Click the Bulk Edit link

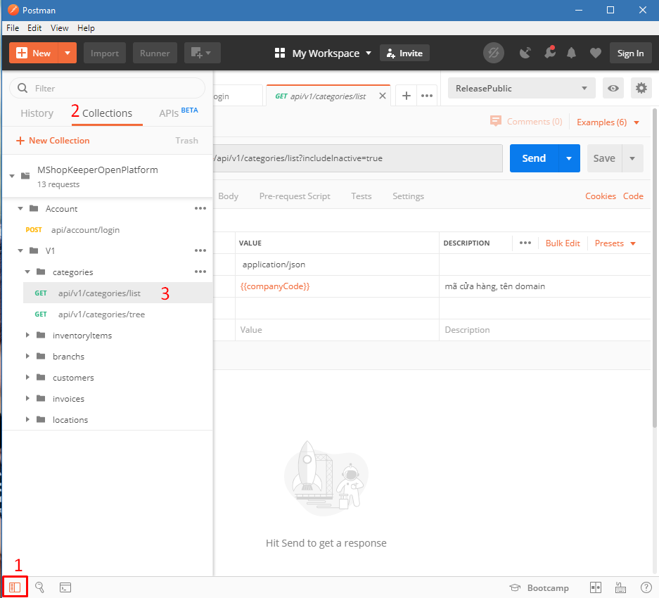coord(563,243)
